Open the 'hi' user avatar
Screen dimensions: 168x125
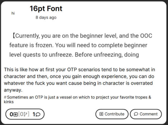tap(13, 13)
